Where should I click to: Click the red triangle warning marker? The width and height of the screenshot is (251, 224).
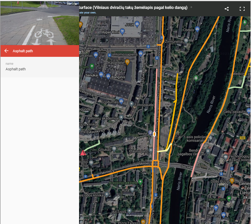pyautogui.click(x=83, y=153)
